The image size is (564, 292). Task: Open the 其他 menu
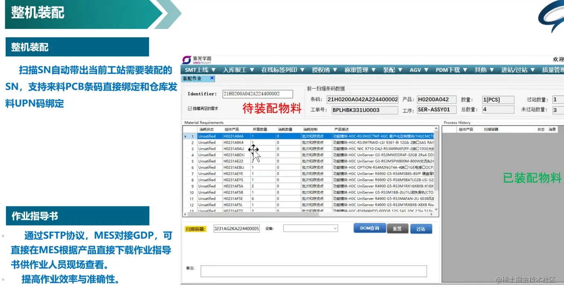484,70
